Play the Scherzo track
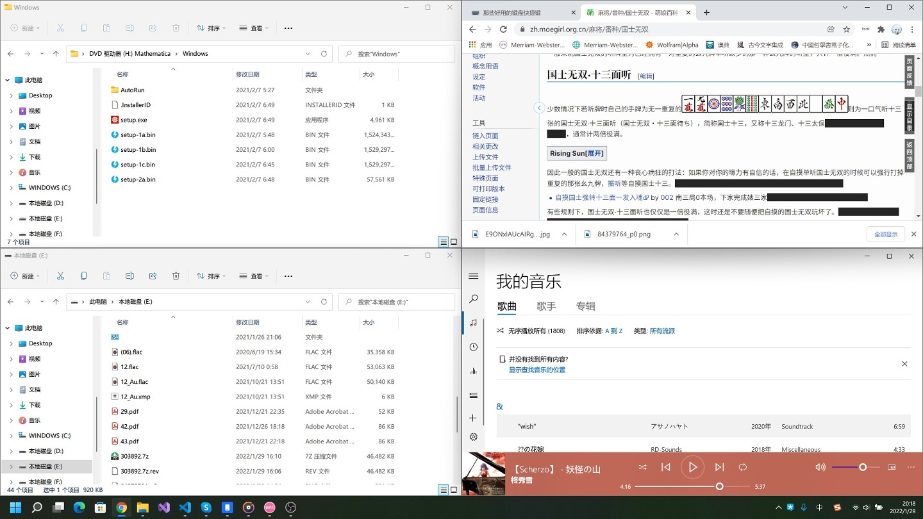The image size is (923, 519). (692, 467)
